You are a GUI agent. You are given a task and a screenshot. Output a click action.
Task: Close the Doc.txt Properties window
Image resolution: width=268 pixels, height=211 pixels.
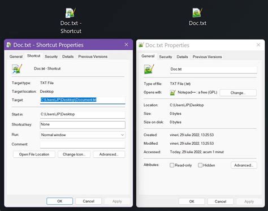coord(258,45)
